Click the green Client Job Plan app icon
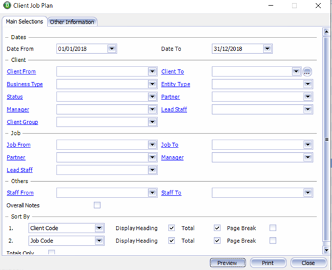332x270 pixels. 7,5
